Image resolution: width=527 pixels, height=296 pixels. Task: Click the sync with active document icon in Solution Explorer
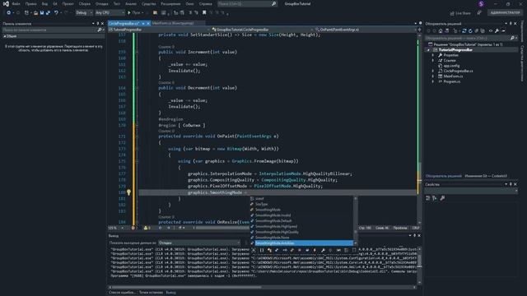(464, 30)
